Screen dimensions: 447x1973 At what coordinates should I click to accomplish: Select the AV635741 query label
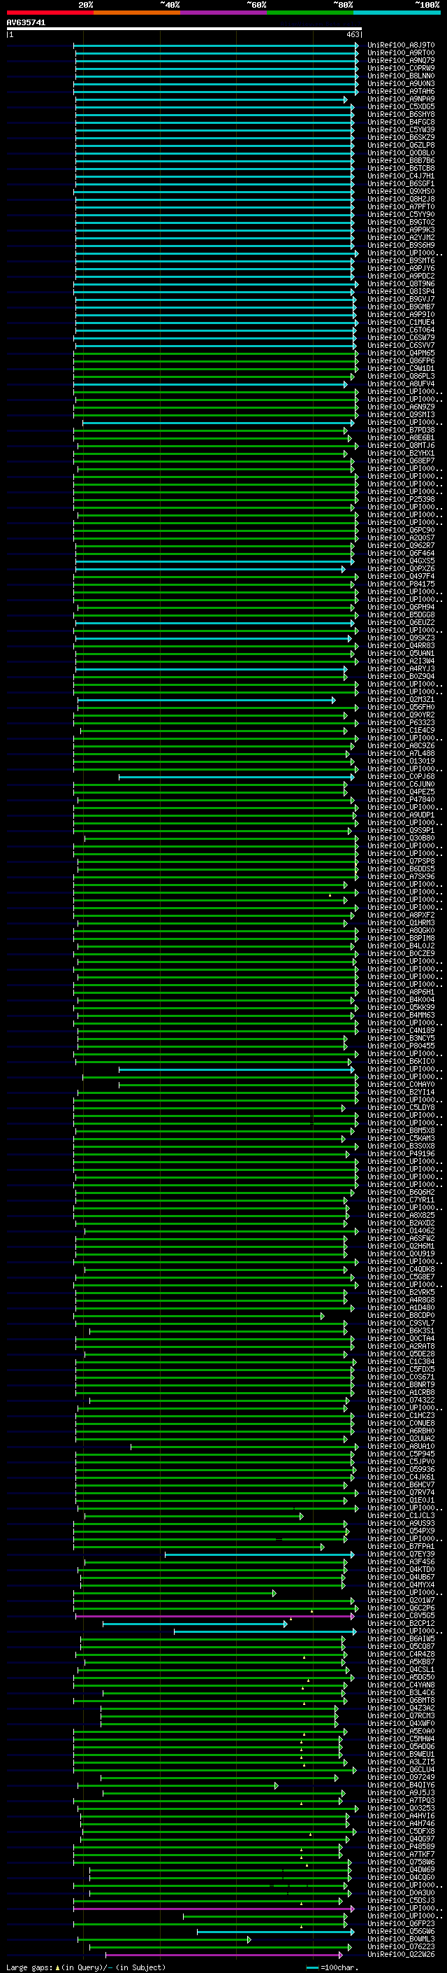tap(26, 23)
